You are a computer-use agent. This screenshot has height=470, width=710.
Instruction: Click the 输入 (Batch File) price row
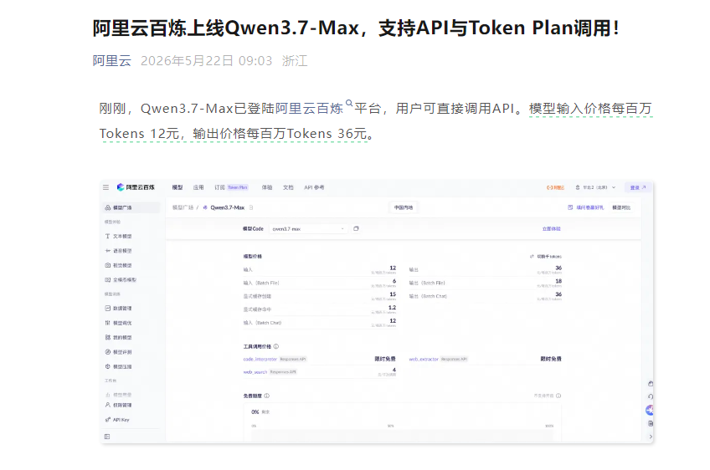[320, 283]
